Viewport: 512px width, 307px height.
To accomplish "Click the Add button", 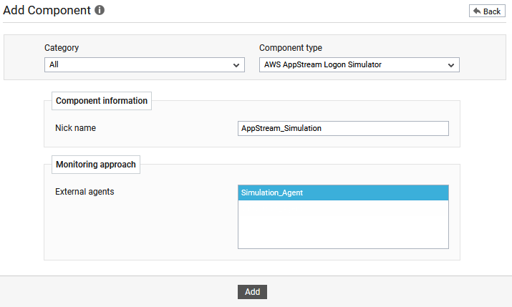I will 252,292.
